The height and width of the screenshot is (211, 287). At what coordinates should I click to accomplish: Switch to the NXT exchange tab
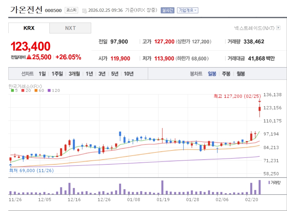[70, 28]
